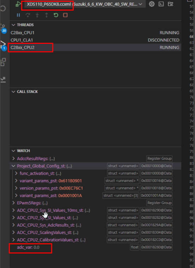The width and height of the screenshot is (195, 268).
Task: Select the CPU1_CLA1 disconnected thread
Action: click(x=95, y=40)
